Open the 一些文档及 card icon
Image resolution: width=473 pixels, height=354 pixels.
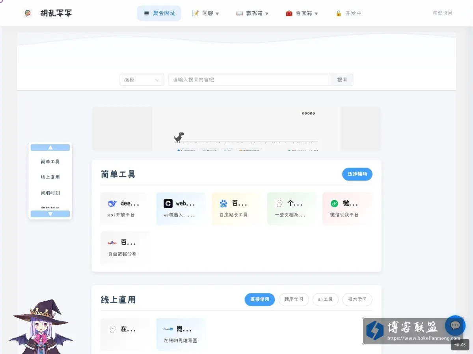[279, 204]
